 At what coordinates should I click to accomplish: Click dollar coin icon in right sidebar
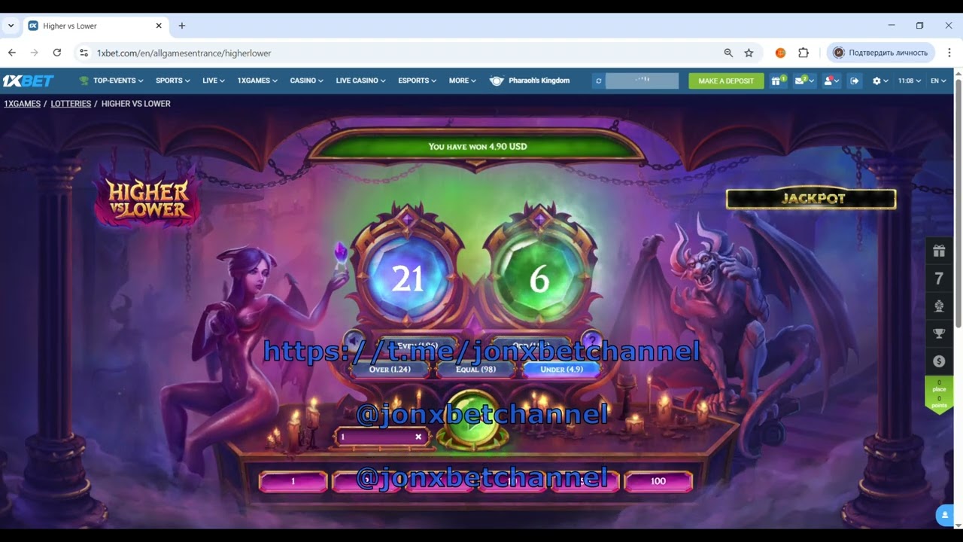[x=939, y=361]
